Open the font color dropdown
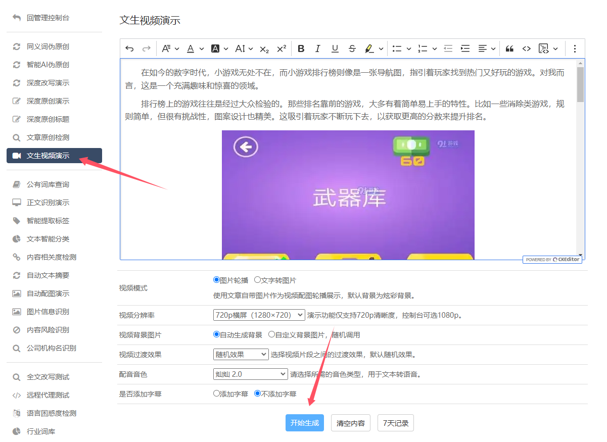Image resolution: width=607 pixels, height=442 pixels. (195, 48)
